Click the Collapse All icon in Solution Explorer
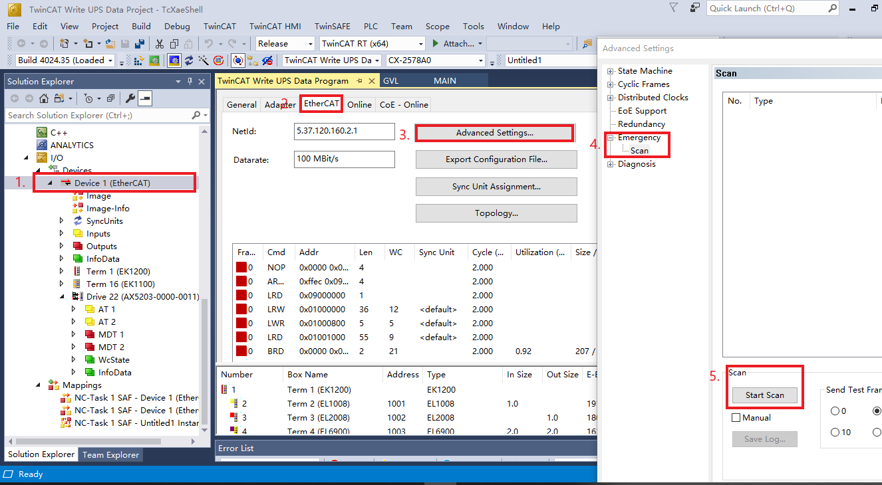Screen dimensions: 882x485 click(x=111, y=98)
